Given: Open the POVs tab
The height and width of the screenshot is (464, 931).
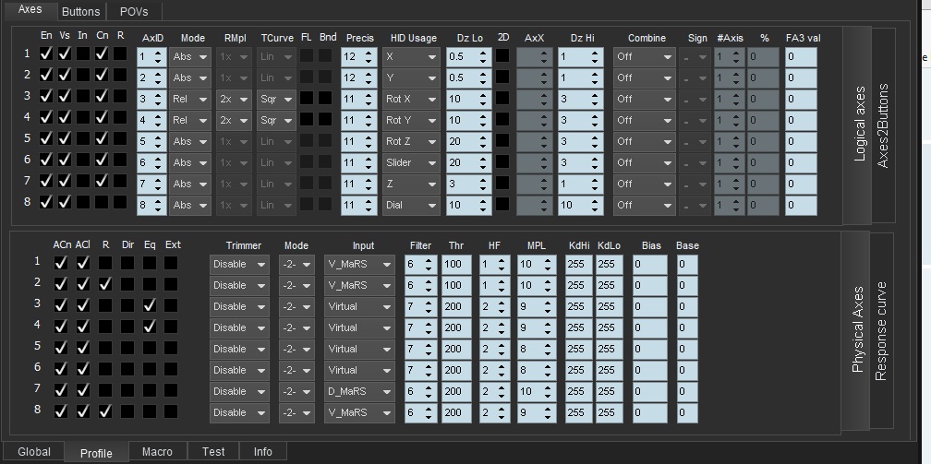Looking at the screenshot, I should 134,12.
